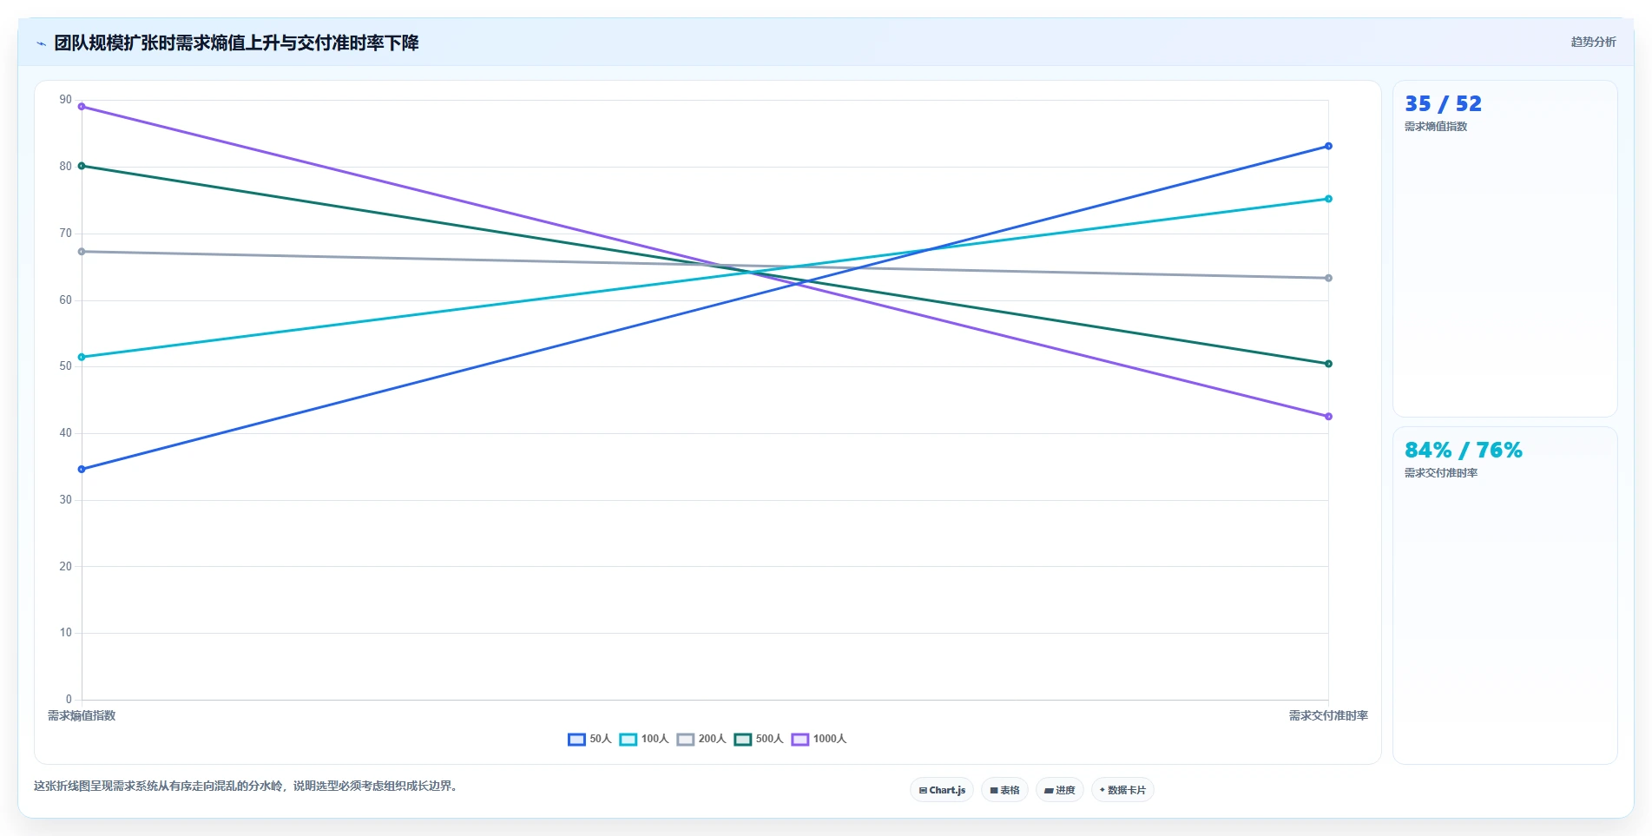Open the 数据卡片 tag chip
1652x836 pixels.
click(x=1122, y=790)
